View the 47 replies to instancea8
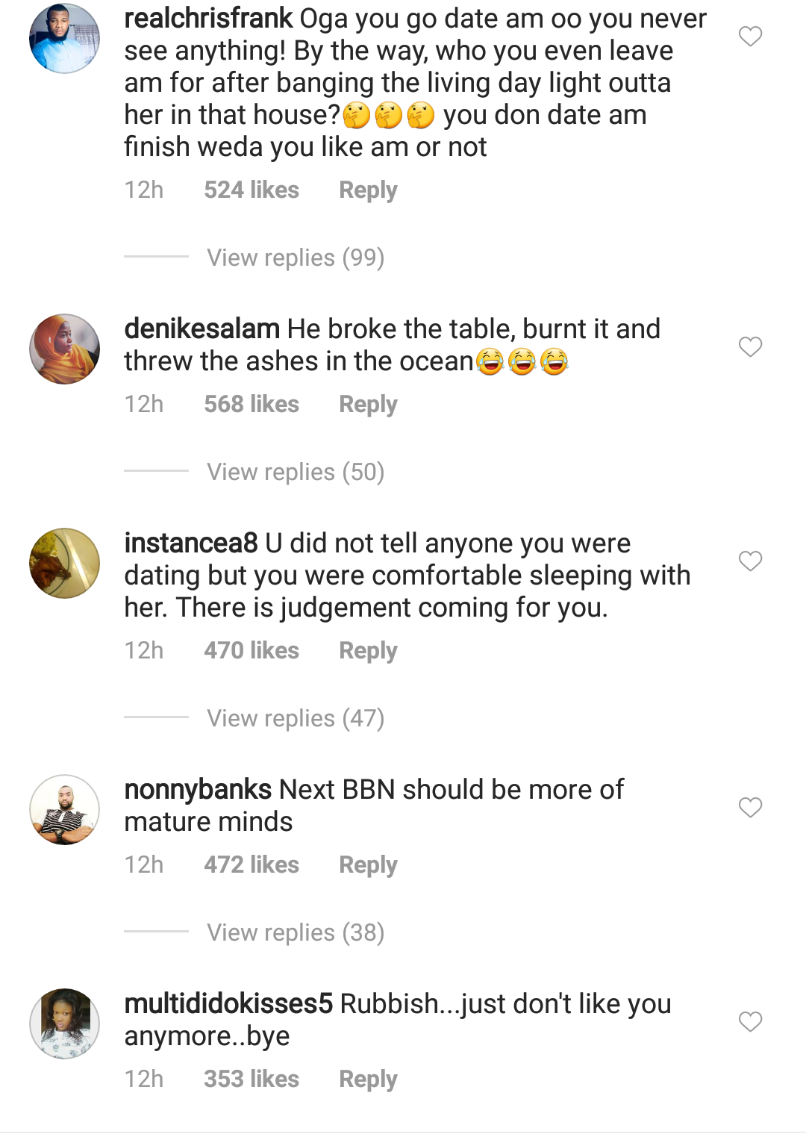Viewport: 806px width, 1134px height. 296,718
